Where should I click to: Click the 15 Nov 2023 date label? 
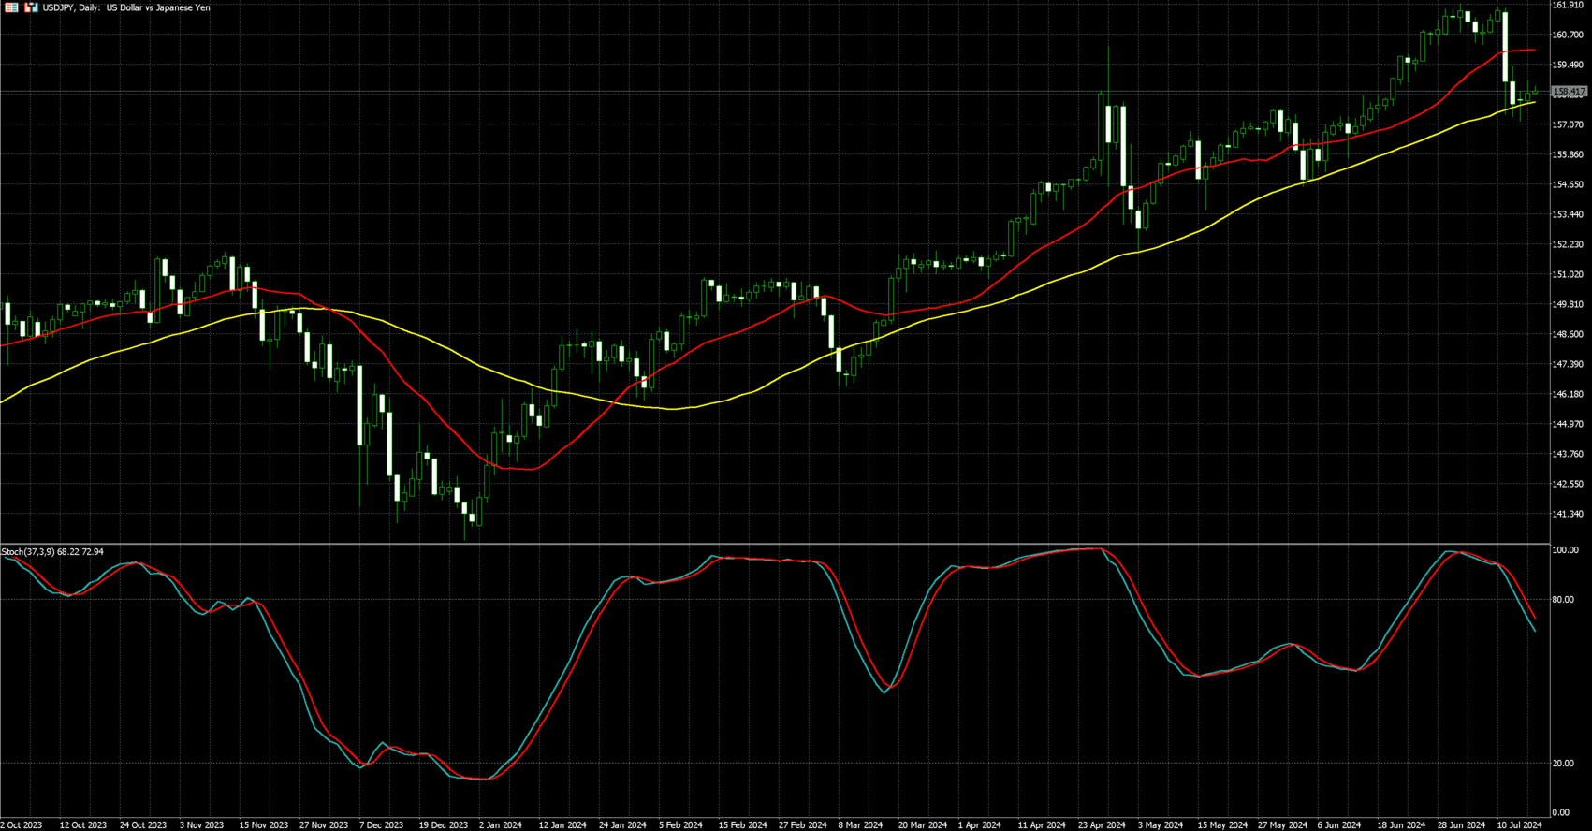coord(263,824)
